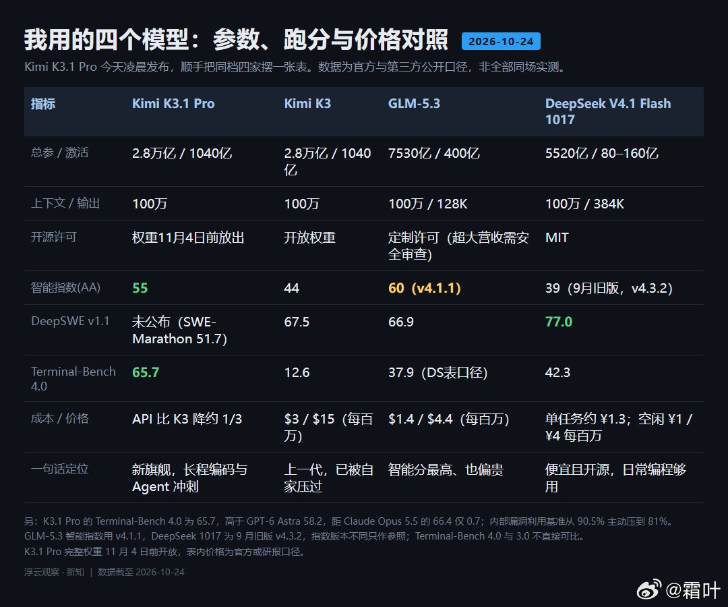The width and height of the screenshot is (728, 607).
Task: Click the 100万 / 384K cell
Action: click(x=584, y=204)
